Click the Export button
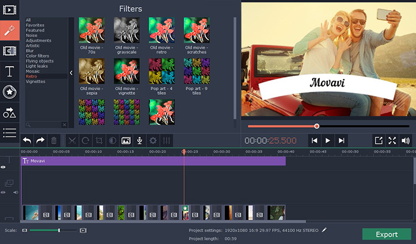Image resolution: width=416 pixels, height=244 pixels. pyautogui.click(x=386, y=234)
